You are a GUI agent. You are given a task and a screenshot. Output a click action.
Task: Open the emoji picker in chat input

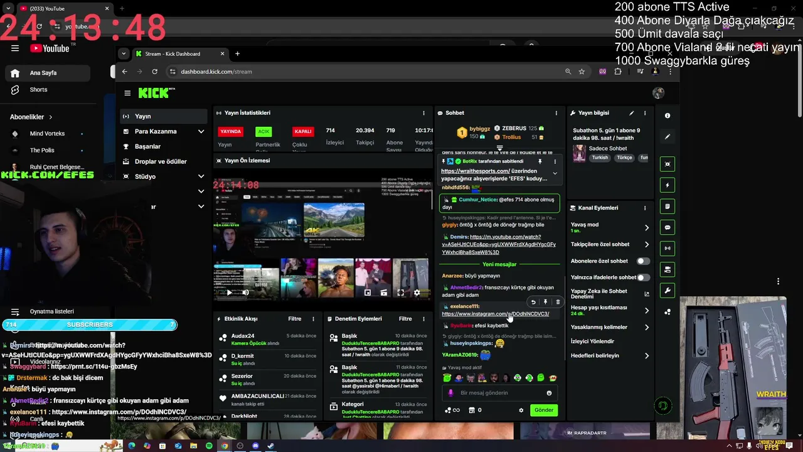[x=549, y=393]
